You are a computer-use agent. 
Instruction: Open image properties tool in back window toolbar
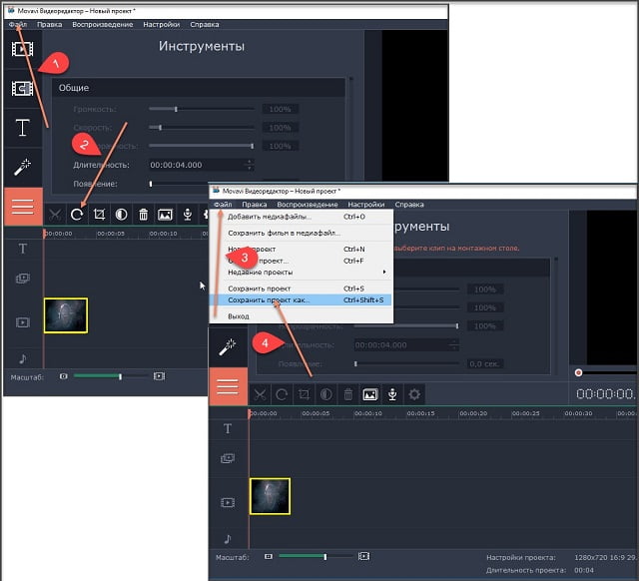[x=165, y=215]
